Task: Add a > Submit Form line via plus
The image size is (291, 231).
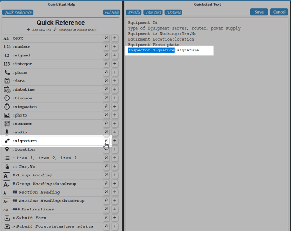Action: click(115, 218)
